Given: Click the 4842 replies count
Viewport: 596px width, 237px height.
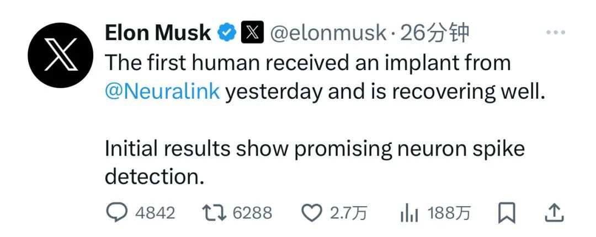Looking at the screenshot, I should click(x=155, y=213).
